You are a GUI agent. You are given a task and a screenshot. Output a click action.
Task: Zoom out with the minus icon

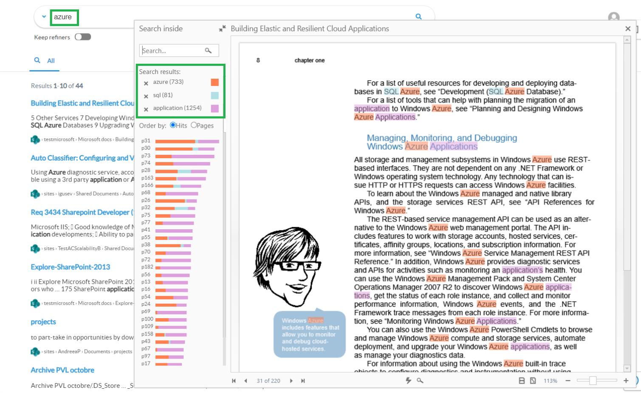point(568,381)
